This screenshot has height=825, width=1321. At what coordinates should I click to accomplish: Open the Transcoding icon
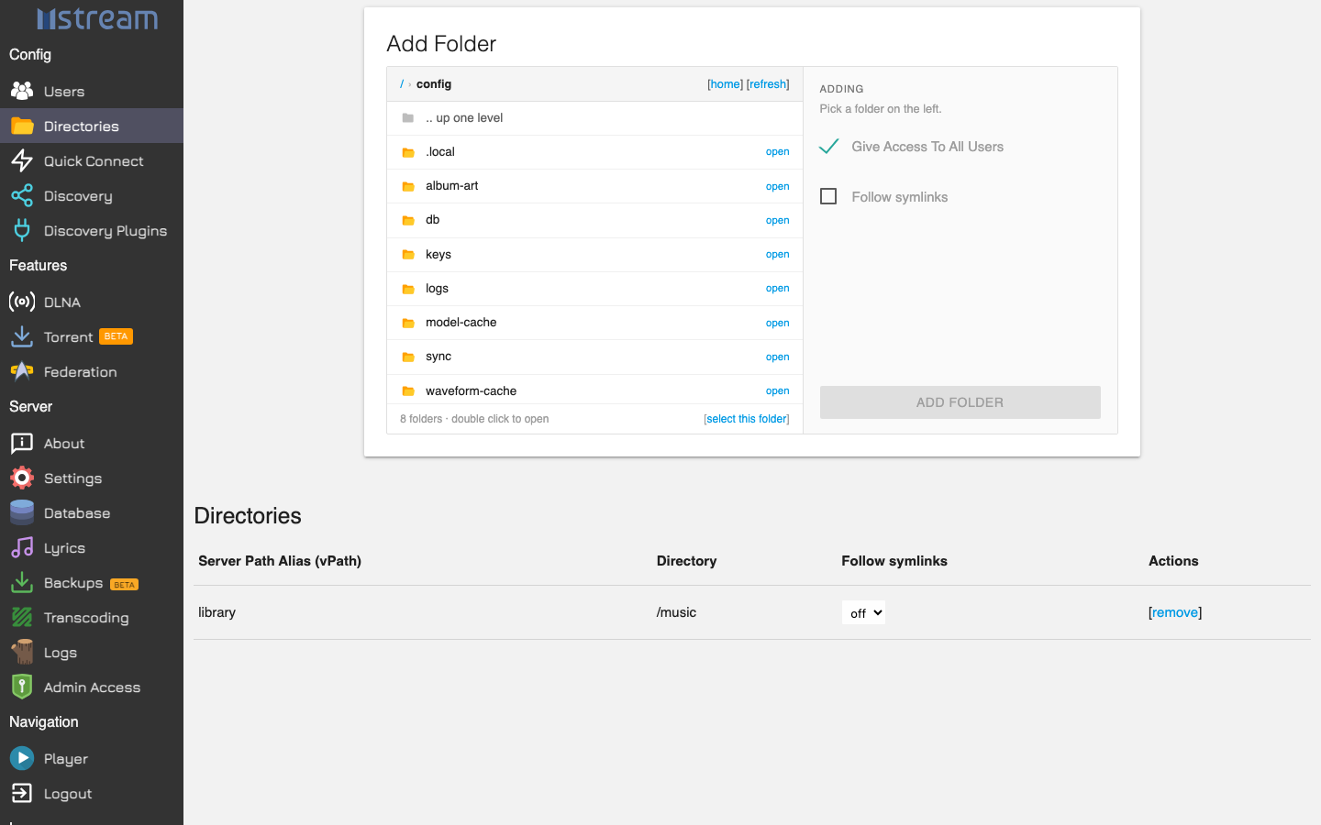(x=22, y=617)
